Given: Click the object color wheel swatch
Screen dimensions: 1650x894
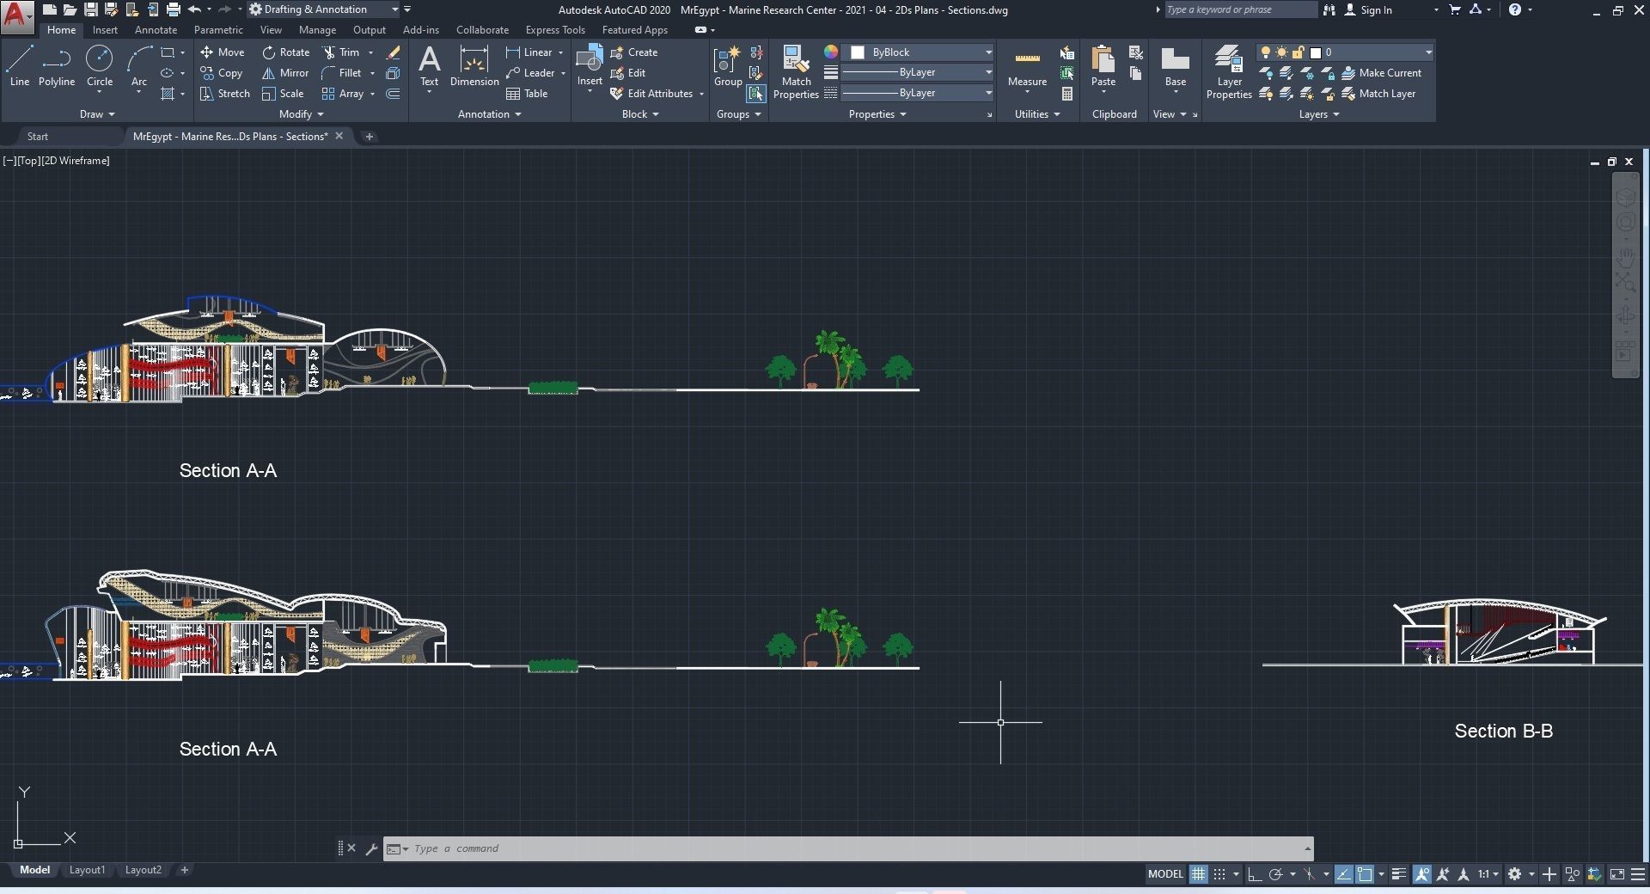Looking at the screenshot, I should (x=830, y=52).
